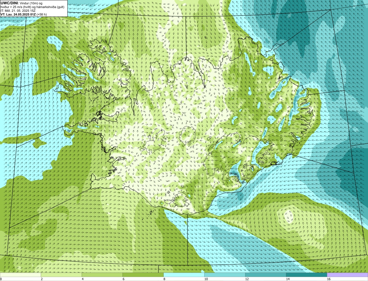Select the 2–4 m/s light green legend swatch

point(61,275)
